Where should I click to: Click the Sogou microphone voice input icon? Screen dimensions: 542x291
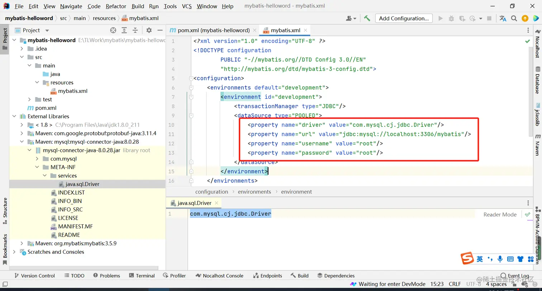pyautogui.click(x=500, y=259)
